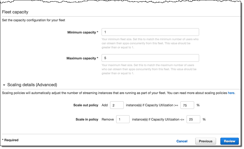This screenshot has width=244, height=149.
Task: Go back with the Previous button
Action: (x=206, y=141)
